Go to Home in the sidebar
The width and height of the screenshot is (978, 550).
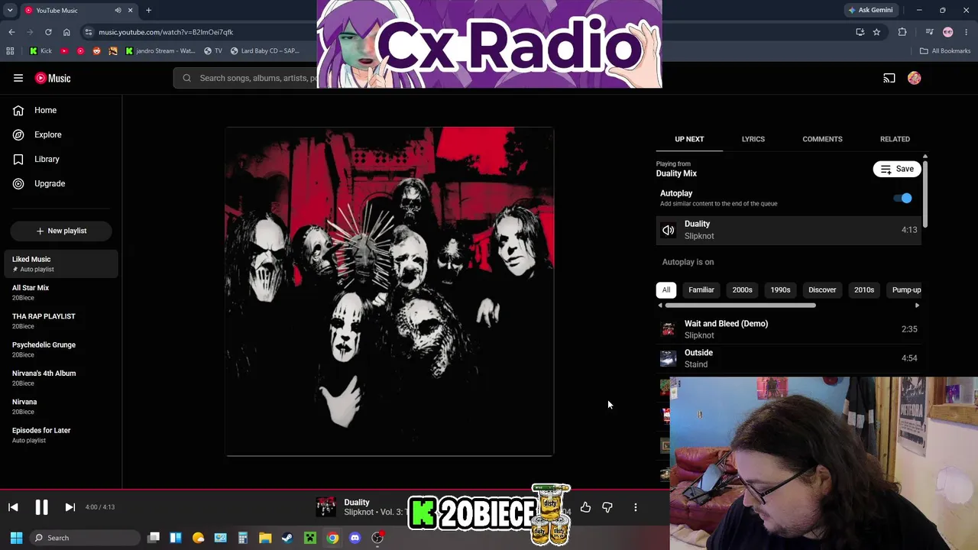[x=61, y=110]
